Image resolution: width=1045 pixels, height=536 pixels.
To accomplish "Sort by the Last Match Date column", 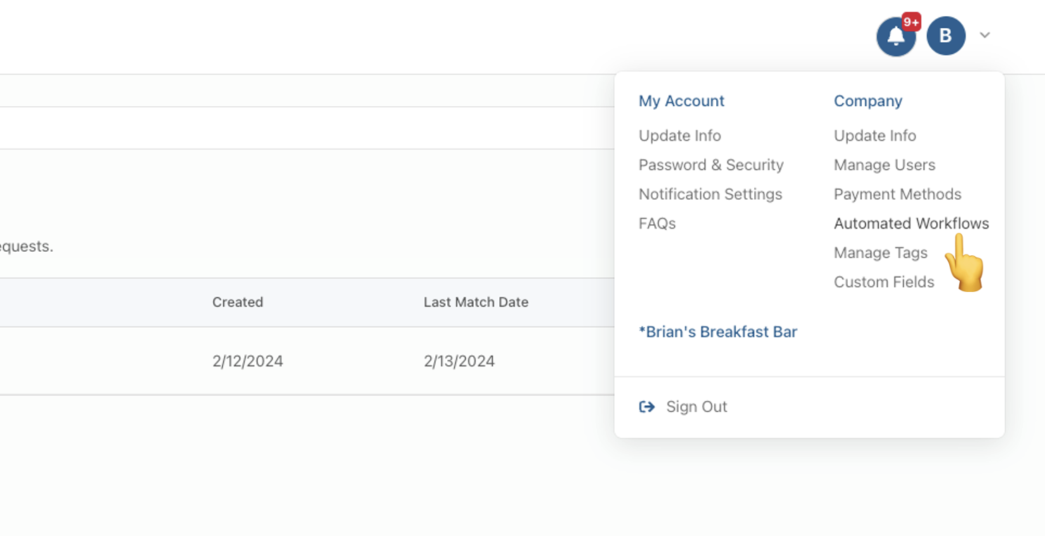I will coord(475,302).
